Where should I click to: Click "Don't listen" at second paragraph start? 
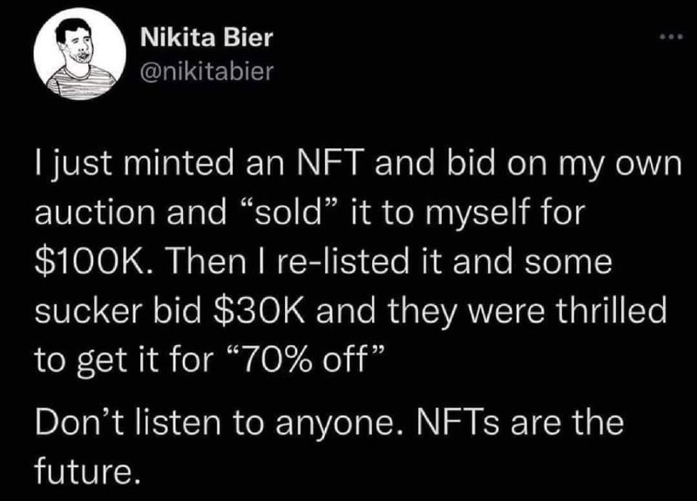point(127,422)
